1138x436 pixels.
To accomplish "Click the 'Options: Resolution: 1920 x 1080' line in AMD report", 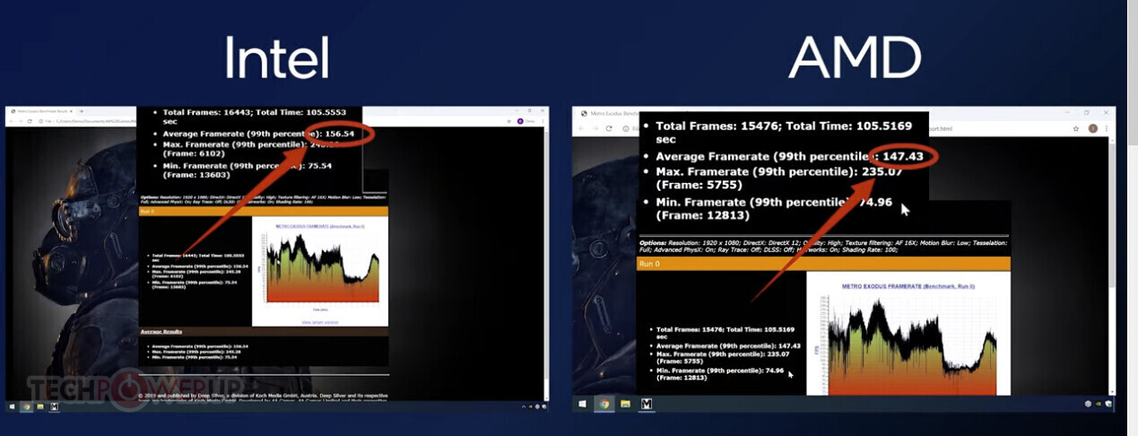I will pos(823,248).
